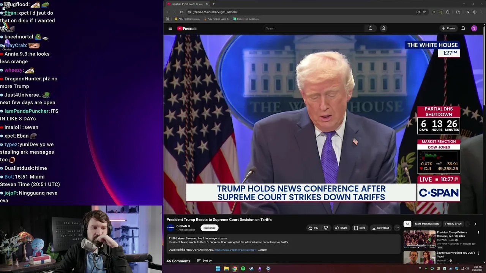Screen dimensions: 486x273
Task: Select the More from this story chip
Action: point(427,224)
